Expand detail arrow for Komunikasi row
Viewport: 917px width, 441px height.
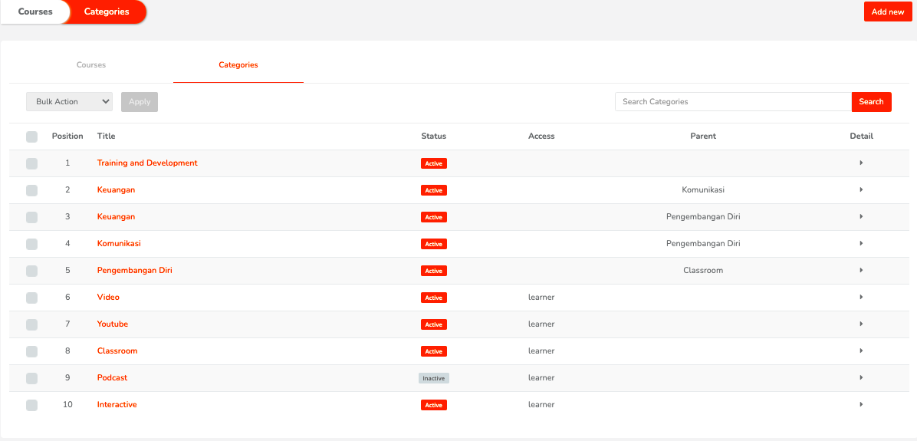861,243
